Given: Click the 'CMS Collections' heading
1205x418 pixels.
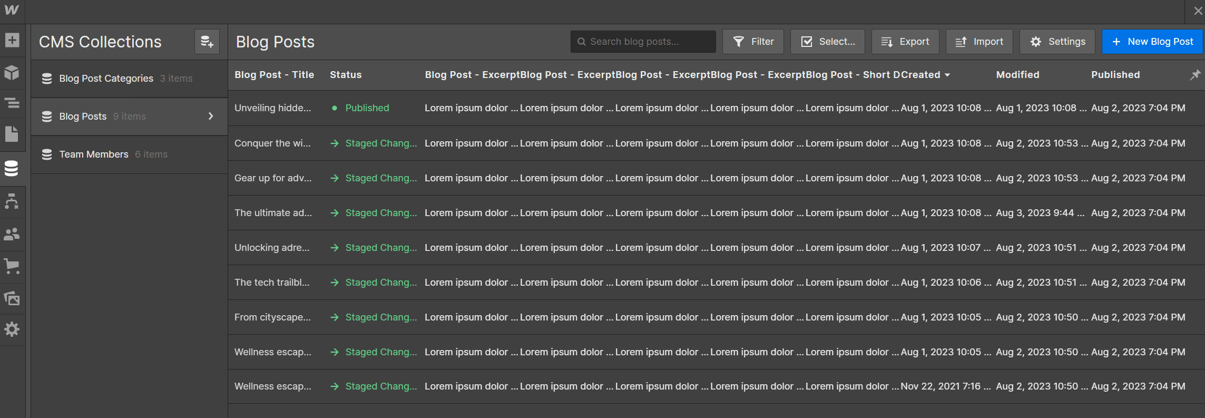Looking at the screenshot, I should 100,42.
